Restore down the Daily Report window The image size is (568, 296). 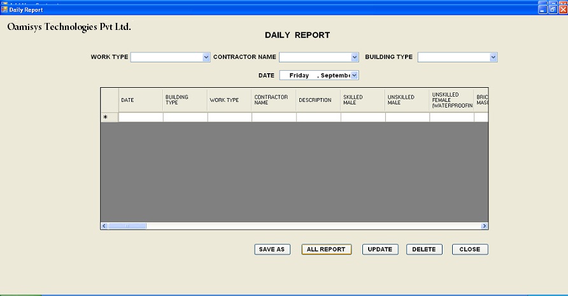553,10
